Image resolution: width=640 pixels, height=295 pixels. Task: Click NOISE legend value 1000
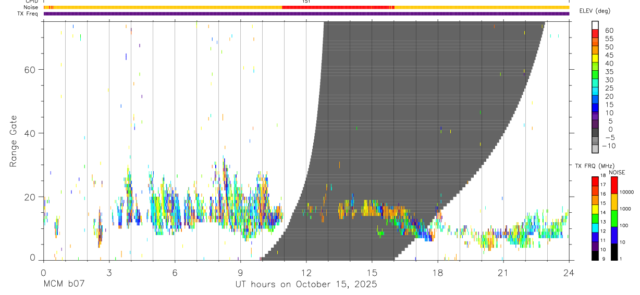coord(625,209)
